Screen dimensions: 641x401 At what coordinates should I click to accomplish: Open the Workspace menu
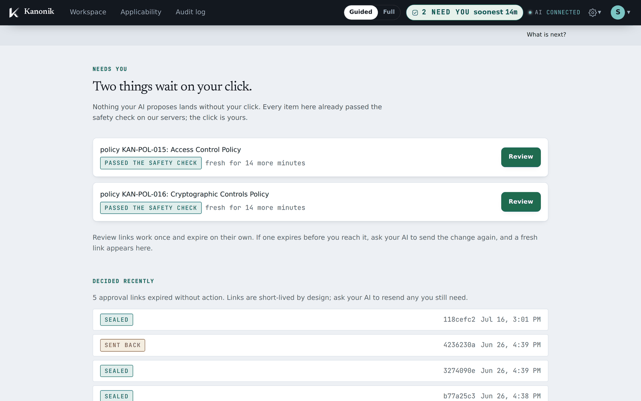pyautogui.click(x=88, y=12)
